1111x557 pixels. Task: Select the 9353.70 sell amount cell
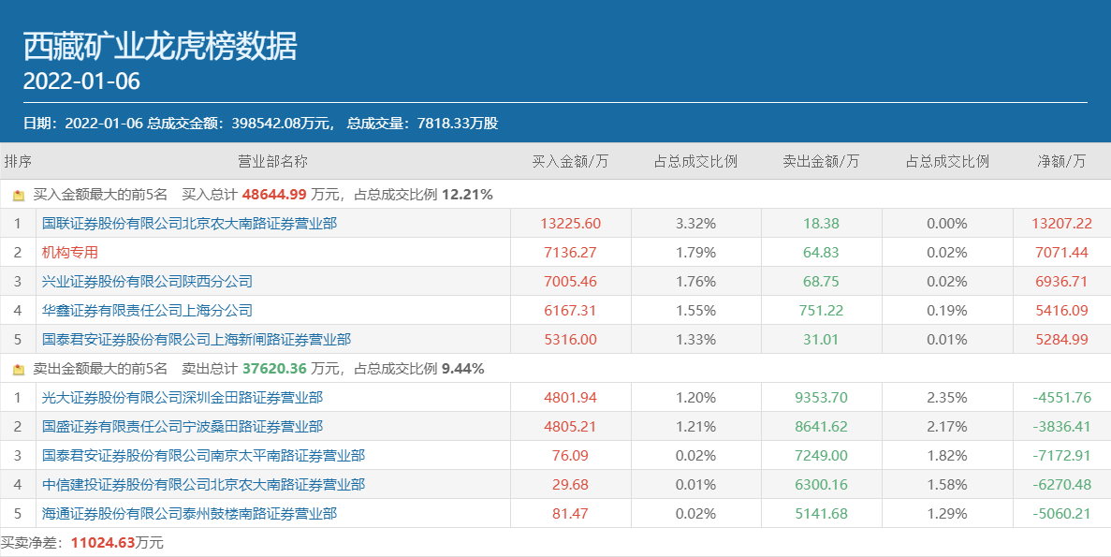click(821, 398)
